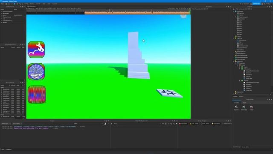Open the AVATAR ribbon tab
The height and width of the screenshot is (154, 273).
click(x=38, y=4)
